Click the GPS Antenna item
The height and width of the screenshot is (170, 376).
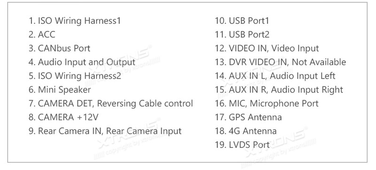(x=248, y=117)
